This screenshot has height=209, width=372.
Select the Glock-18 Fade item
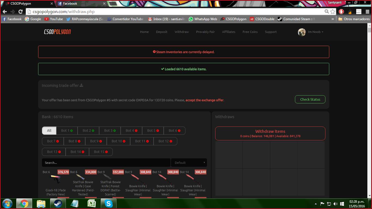tap(55, 183)
